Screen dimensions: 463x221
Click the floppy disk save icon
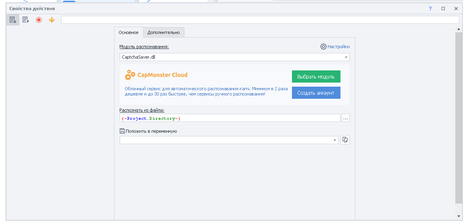122,131
